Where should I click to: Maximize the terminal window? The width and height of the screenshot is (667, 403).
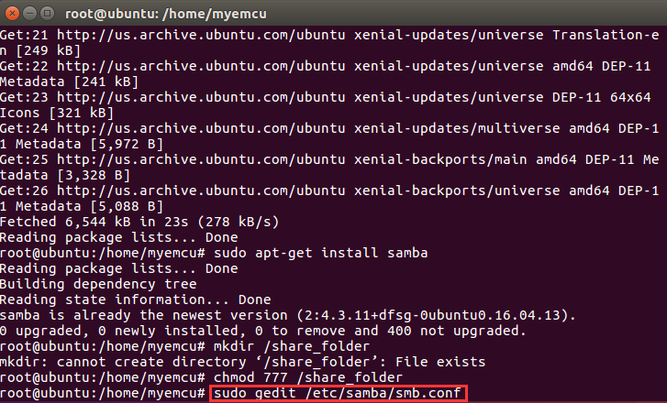tap(47, 14)
